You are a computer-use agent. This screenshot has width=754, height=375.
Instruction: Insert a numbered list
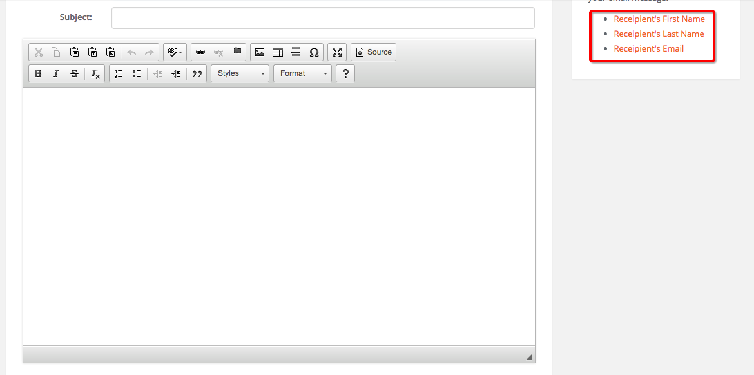[119, 73]
